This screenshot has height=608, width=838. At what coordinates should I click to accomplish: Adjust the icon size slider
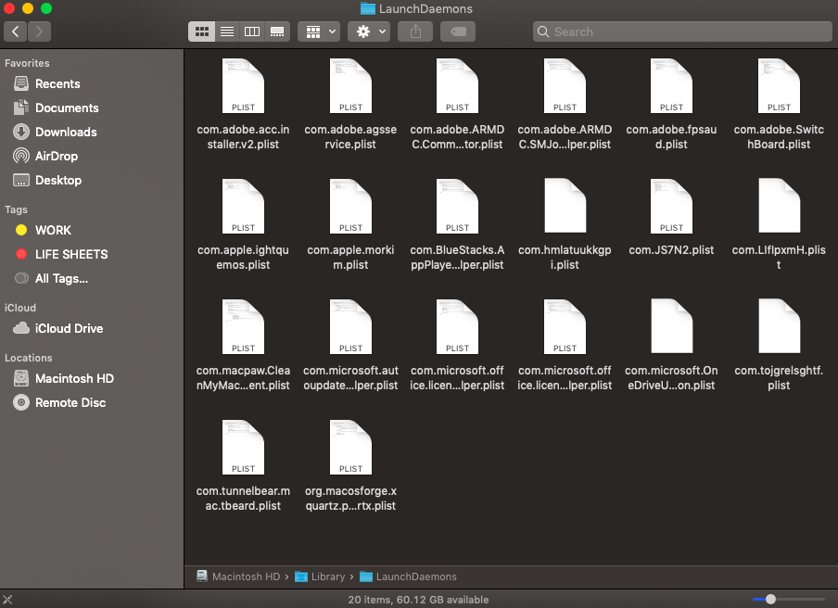(770, 600)
